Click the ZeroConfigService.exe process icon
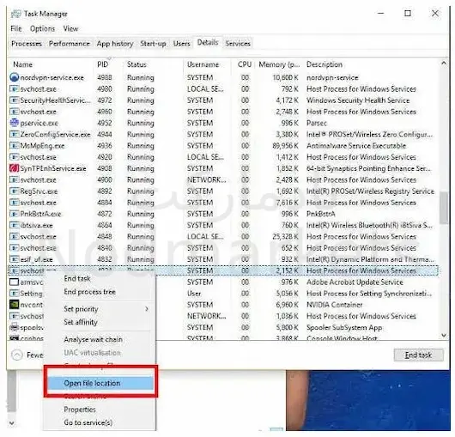 [15, 134]
